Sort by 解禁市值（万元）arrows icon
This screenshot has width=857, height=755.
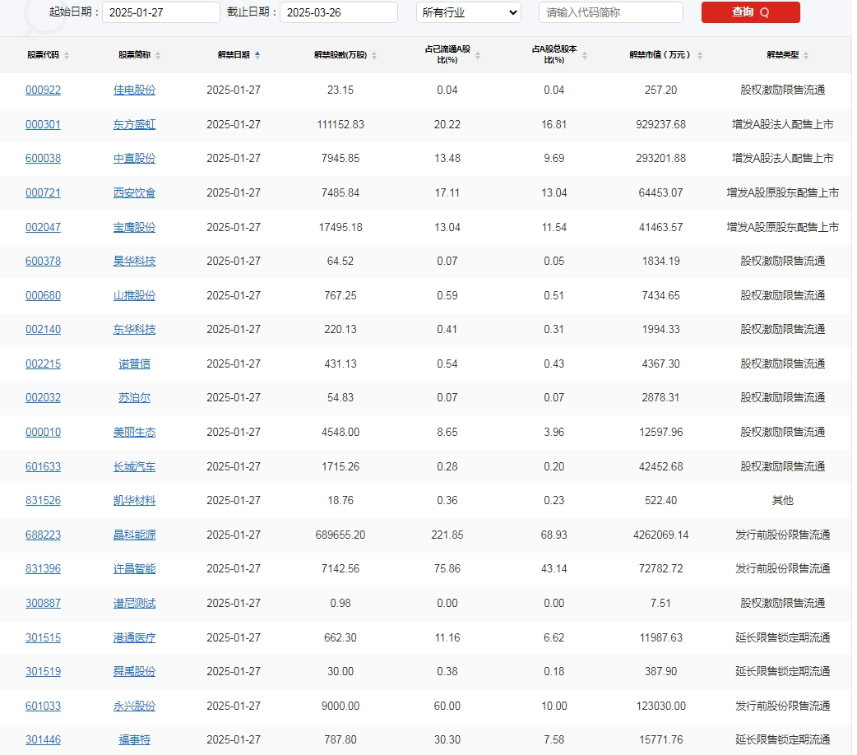tap(700, 56)
